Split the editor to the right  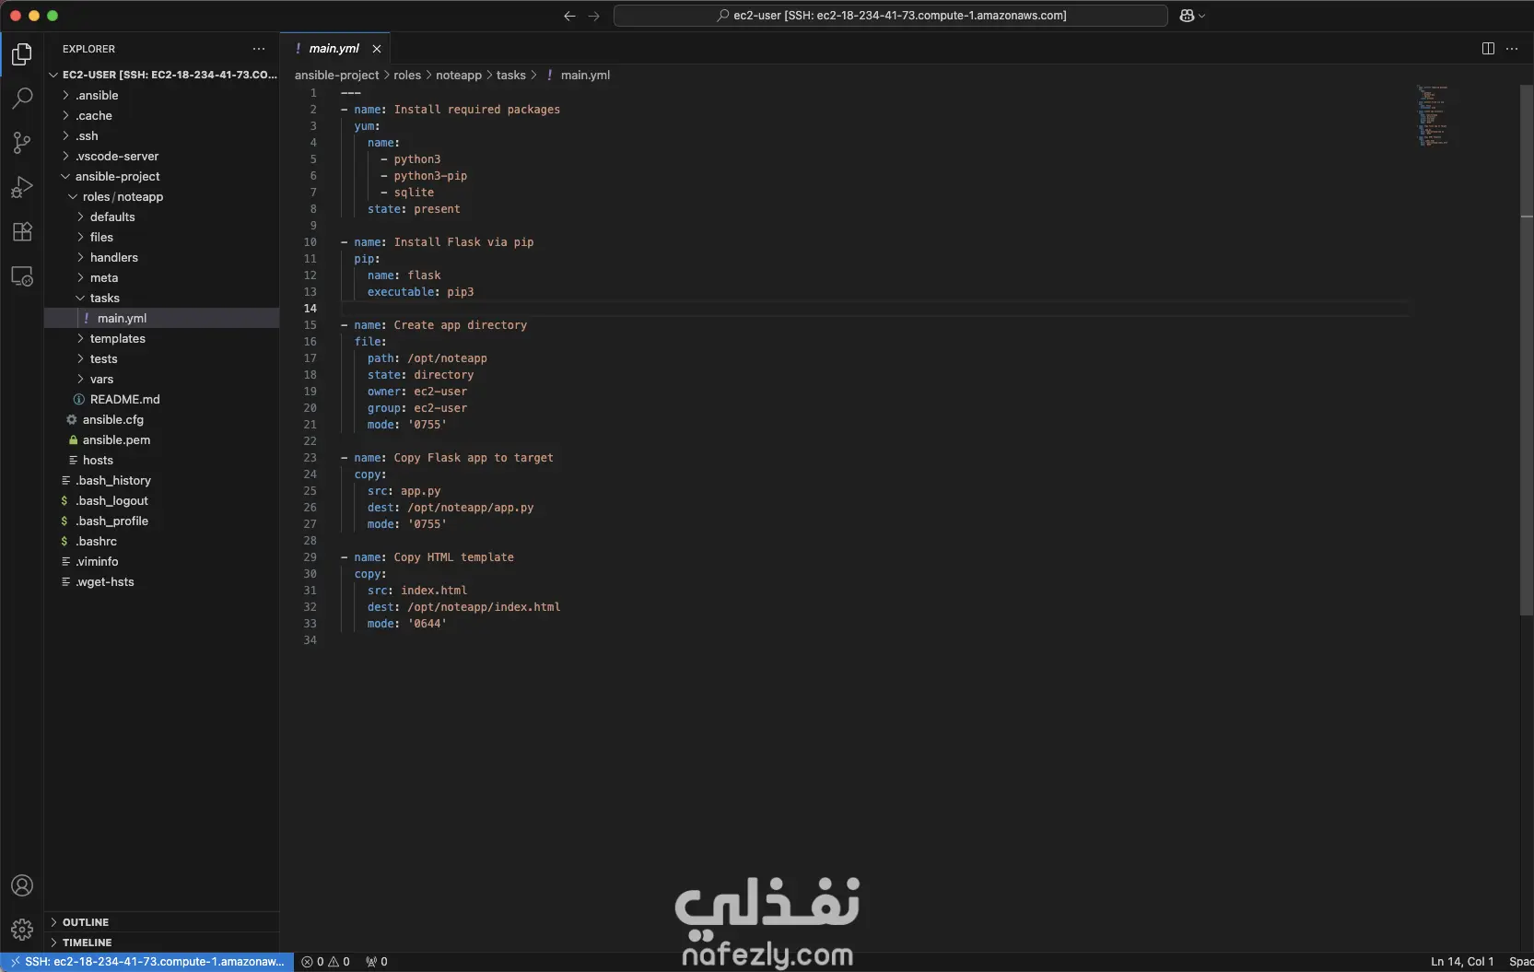[1488, 48]
